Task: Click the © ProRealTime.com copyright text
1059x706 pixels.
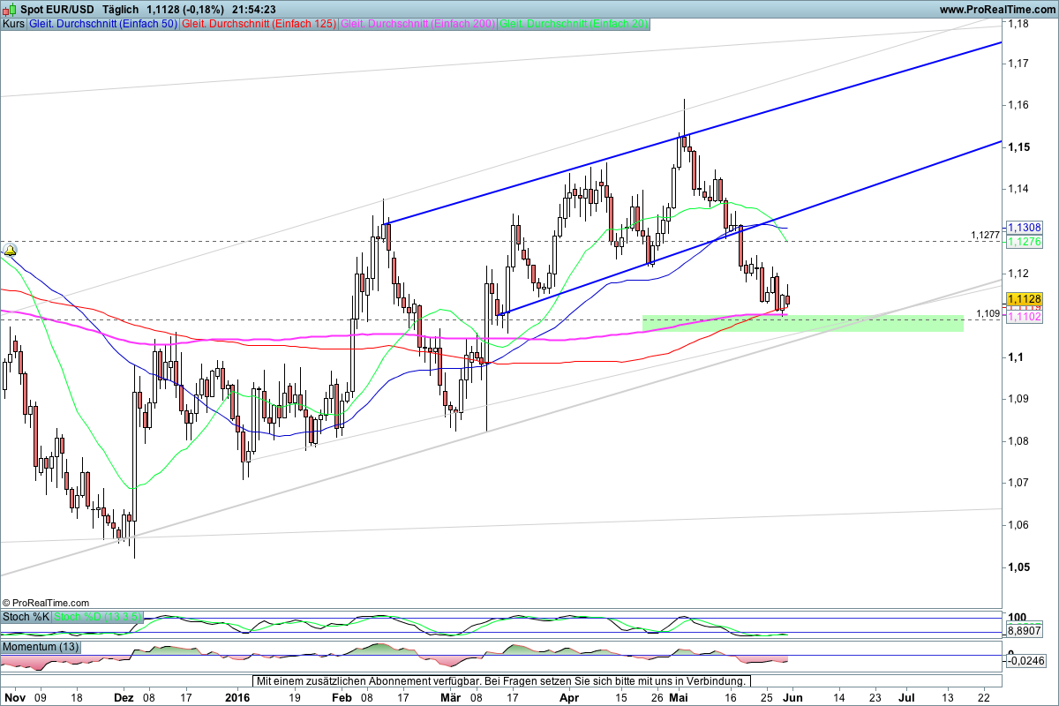Action: pos(46,602)
